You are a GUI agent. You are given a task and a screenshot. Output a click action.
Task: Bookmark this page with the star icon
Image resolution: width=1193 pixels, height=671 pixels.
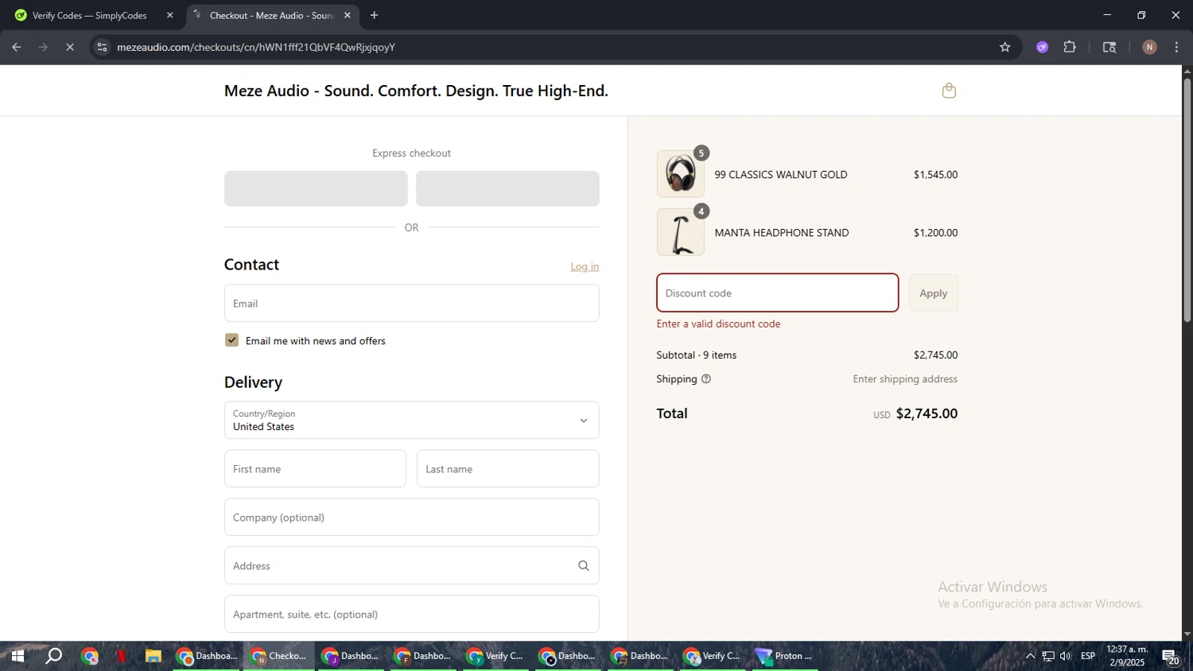[1005, 47]
